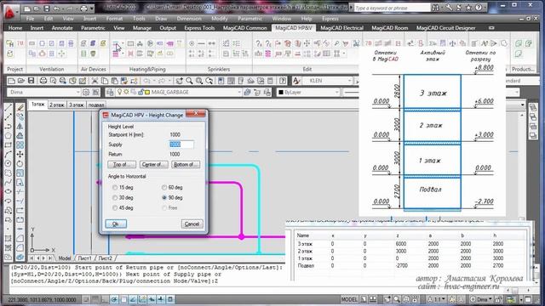Select the Circle draw tool
The height and width of the screenshot is (306, 545).
[9, 164]
